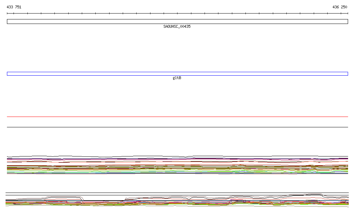Select the gltB text label
Screen dimensions: 355x212
pyautogui.click(x=177, y=78)
